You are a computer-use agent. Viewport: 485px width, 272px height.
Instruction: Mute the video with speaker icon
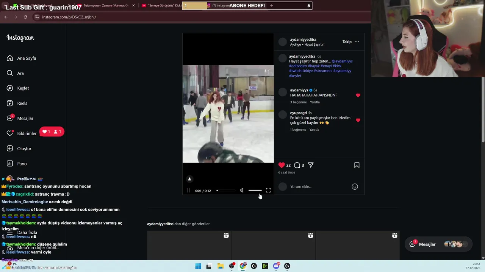point(241,190)
